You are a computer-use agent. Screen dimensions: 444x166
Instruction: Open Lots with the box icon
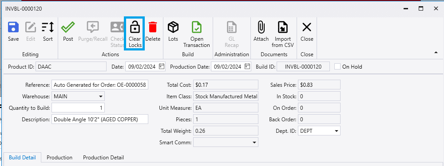(x=173, y=27)
